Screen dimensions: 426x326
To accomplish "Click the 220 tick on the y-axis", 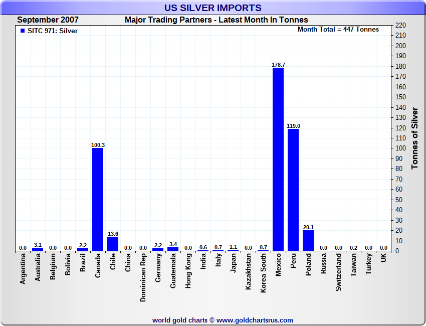I will click(401, 25).
